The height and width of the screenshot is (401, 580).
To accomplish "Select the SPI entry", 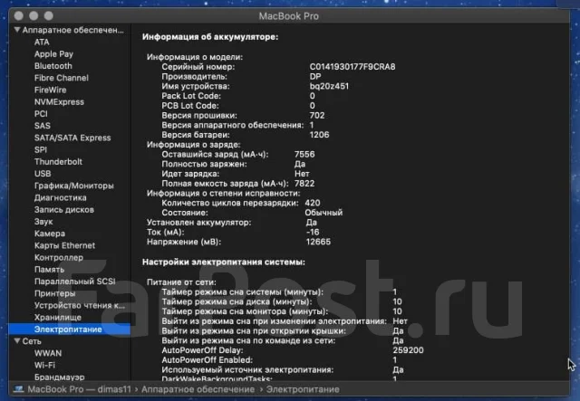I will tap(40, 149).
